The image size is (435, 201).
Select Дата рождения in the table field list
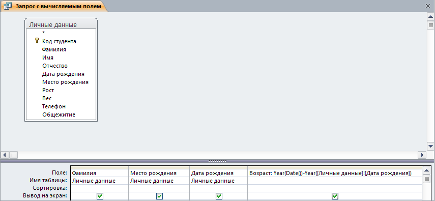click(x=63, y=74)
